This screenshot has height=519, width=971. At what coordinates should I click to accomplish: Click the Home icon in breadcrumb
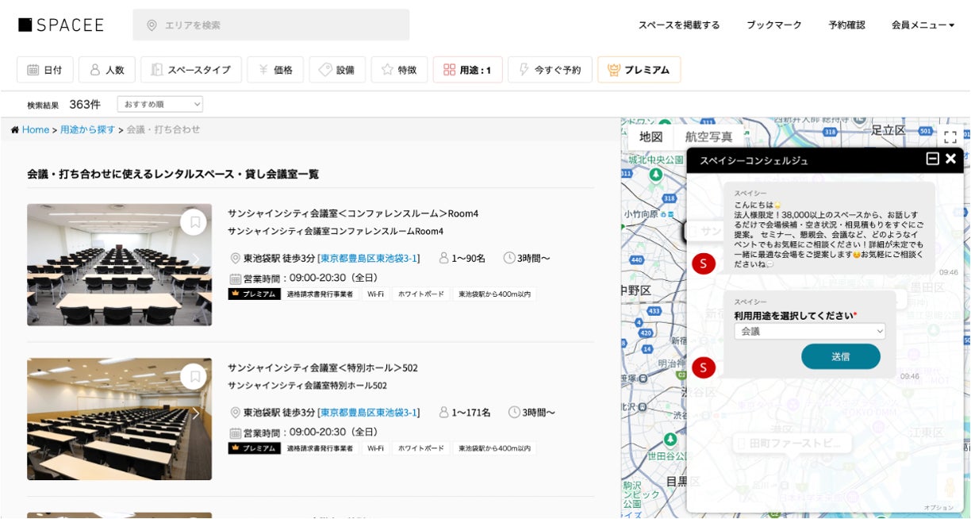point(15,129)
